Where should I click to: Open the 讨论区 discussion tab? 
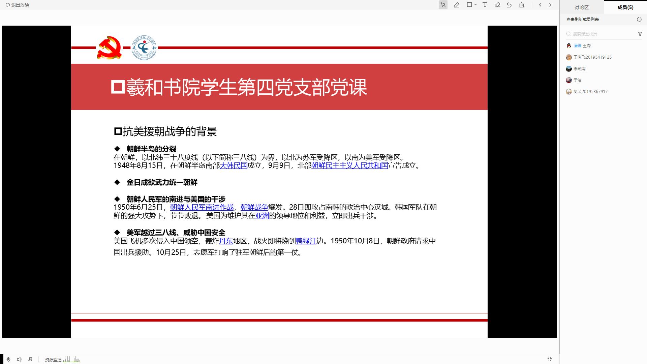tap(581, 7)
